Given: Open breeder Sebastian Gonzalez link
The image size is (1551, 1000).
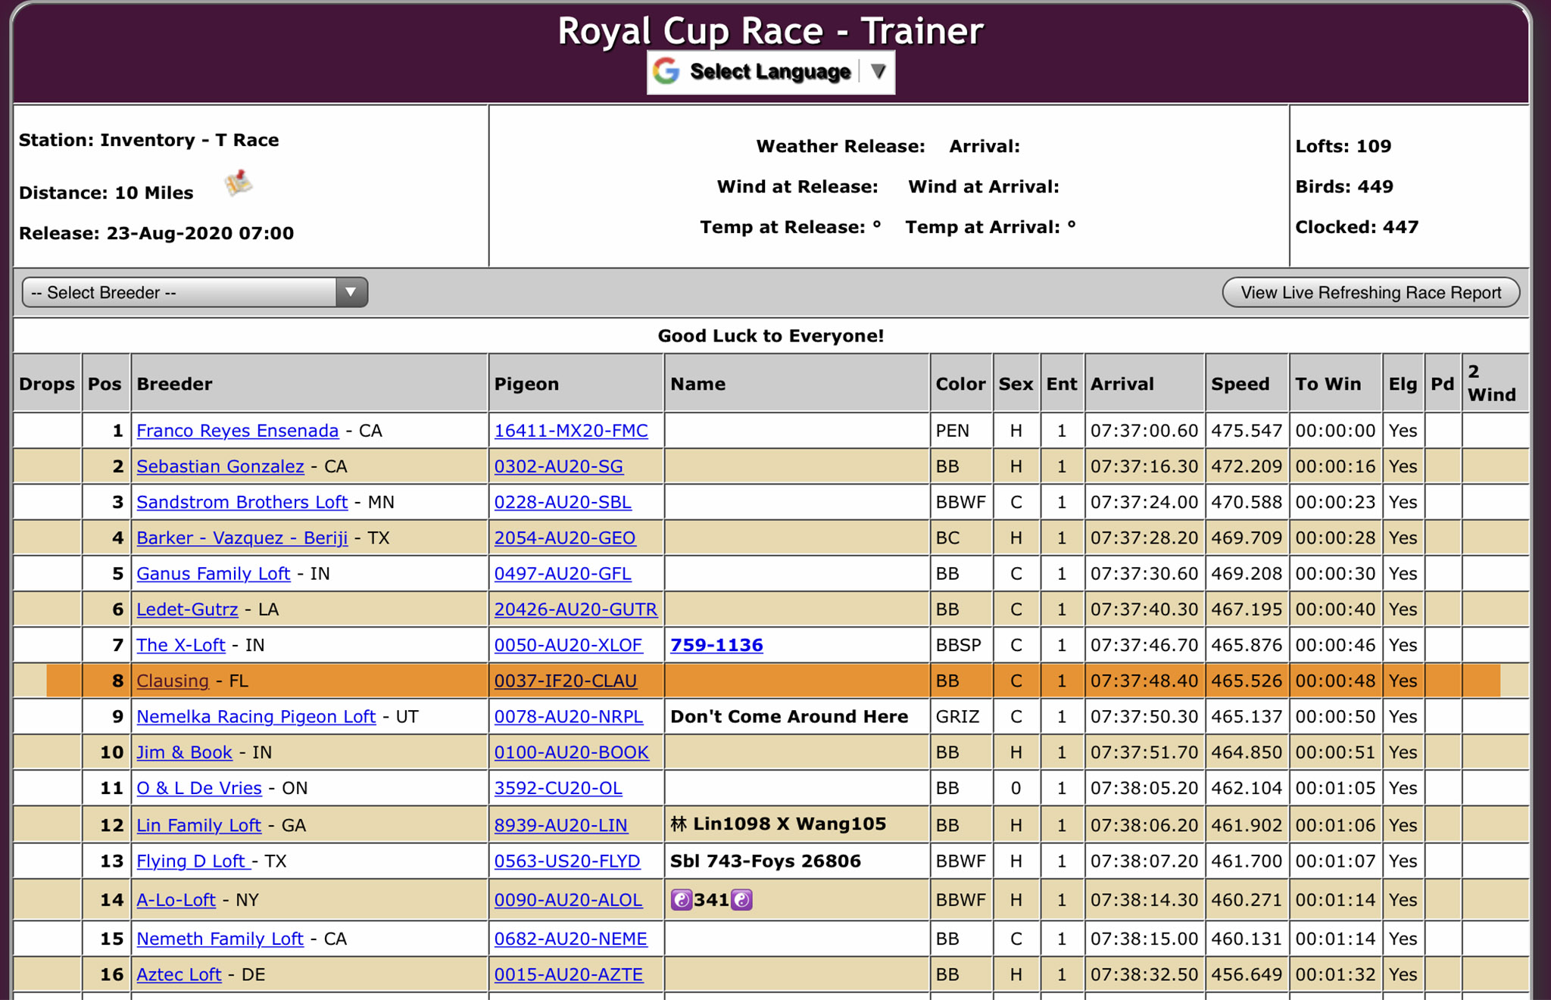Looking at the screenshot, I should (x=220, y=466).
